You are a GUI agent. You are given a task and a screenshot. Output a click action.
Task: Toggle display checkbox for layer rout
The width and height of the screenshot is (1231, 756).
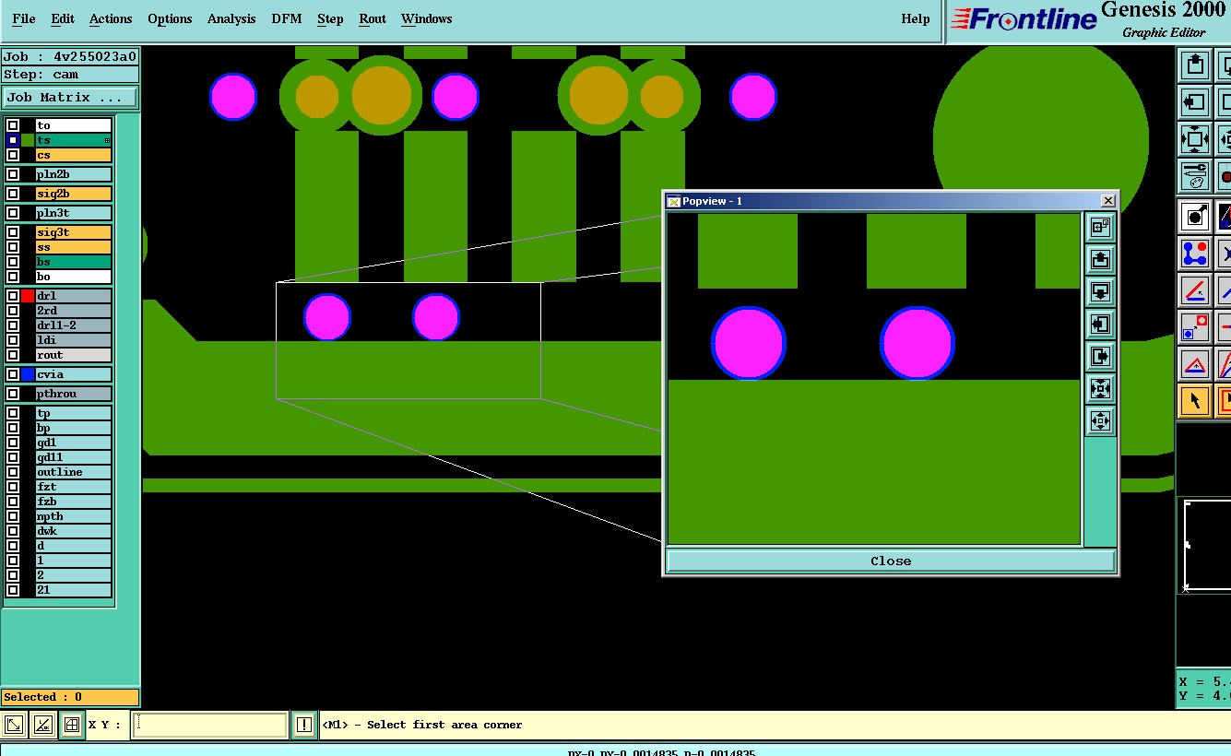click(13, 355)
